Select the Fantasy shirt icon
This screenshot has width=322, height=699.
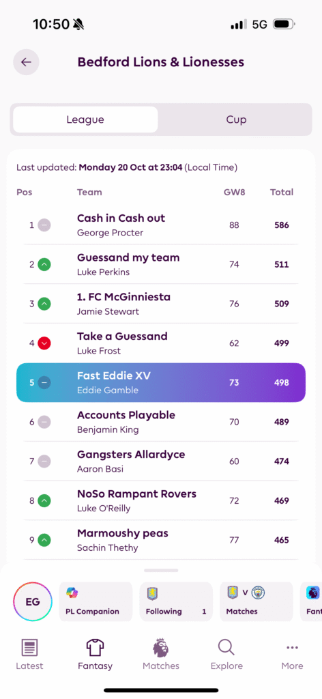click(96, 648)
